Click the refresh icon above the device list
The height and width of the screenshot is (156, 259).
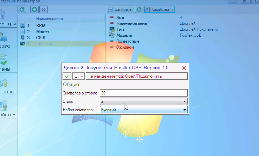coord(22,9)
